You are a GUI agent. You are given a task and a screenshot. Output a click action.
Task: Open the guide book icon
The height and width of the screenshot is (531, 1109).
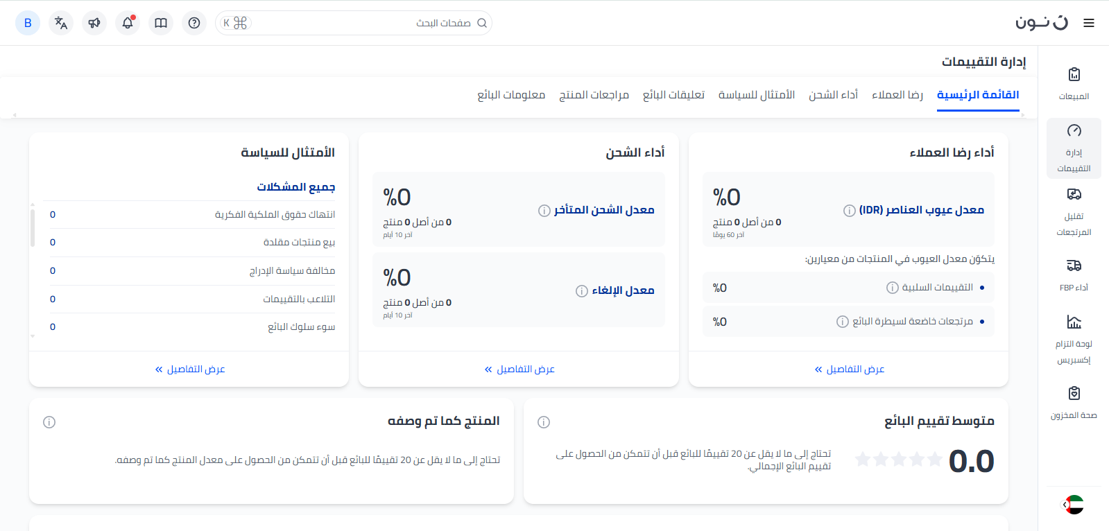[x=161, y=23]
